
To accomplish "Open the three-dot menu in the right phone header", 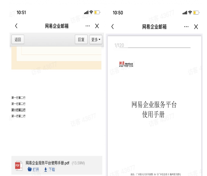I will 186,27.
